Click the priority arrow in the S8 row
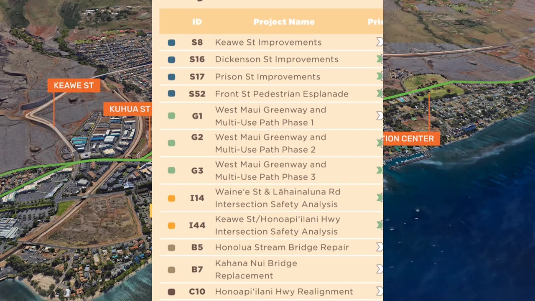 [x=380, y=42]
